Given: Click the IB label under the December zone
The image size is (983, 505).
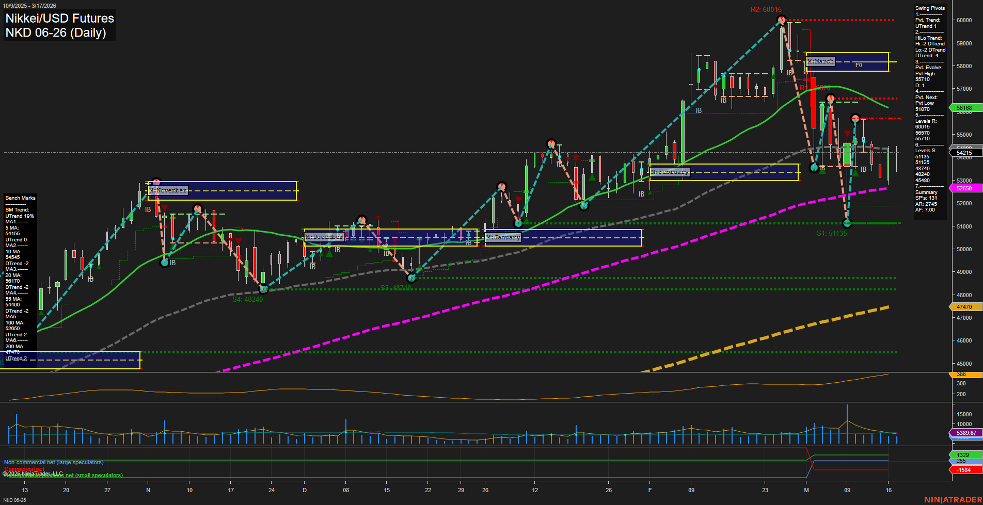Looking at the screenshot, I should pyautogui.click(x=337, y=250).
